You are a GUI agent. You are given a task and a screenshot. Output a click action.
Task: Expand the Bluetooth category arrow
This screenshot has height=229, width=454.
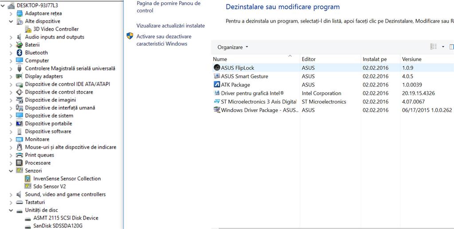coord(11,52)
